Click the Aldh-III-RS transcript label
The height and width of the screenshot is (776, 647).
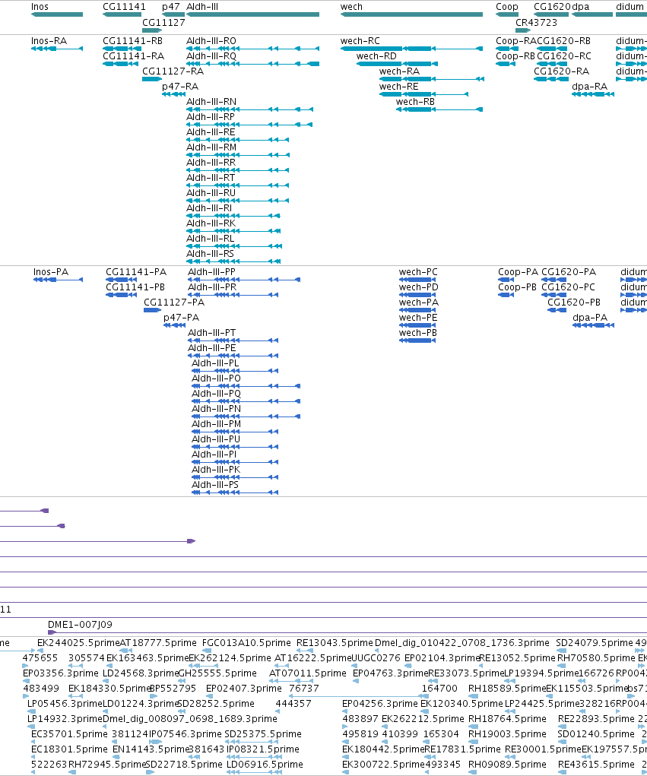(211, 254)
